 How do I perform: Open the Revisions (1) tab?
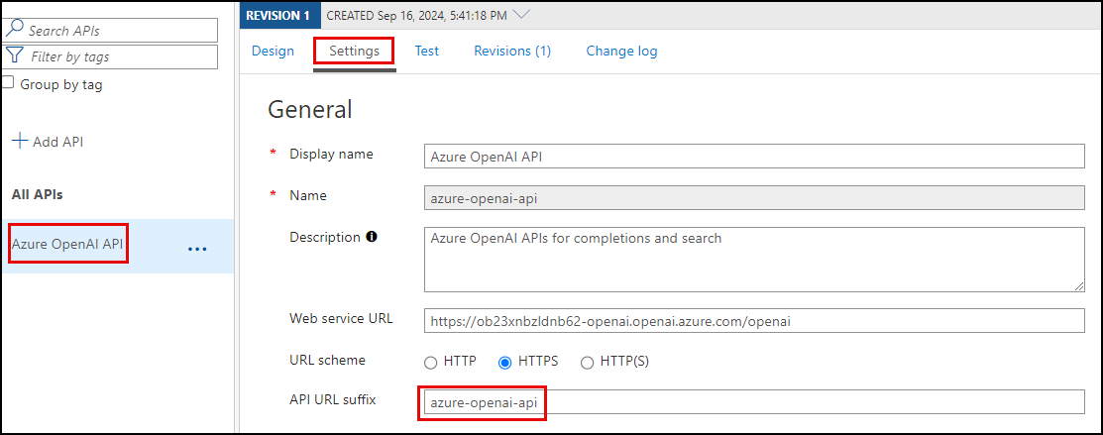tap(512, 51)
